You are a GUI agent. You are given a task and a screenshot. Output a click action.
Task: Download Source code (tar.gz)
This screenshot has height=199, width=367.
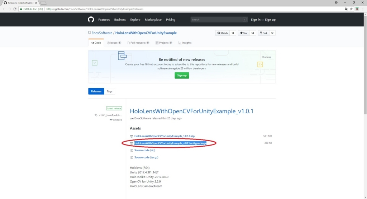(x=146, y=157)
